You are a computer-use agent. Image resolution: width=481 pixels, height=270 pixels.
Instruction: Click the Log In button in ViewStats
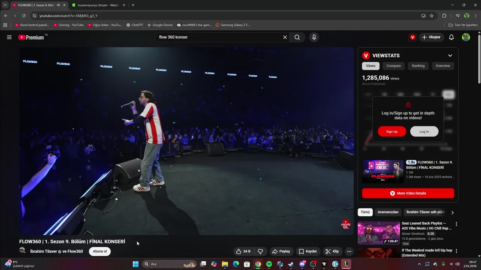(424, 132)
